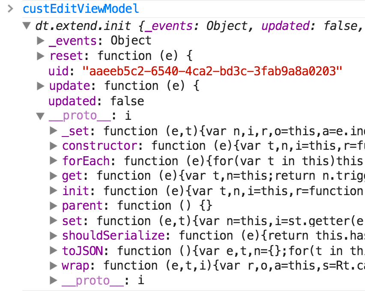Expand the get function arrow
Screen dimensions: 365x291
coord(54,176)
